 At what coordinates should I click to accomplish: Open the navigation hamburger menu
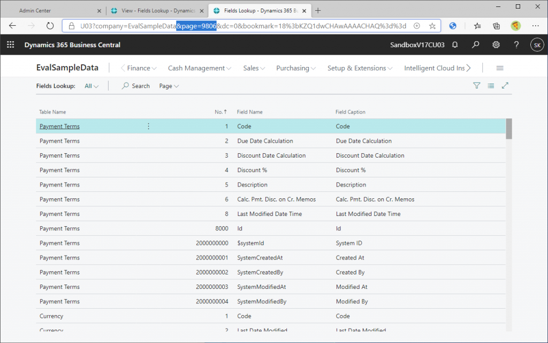(500, 68)
